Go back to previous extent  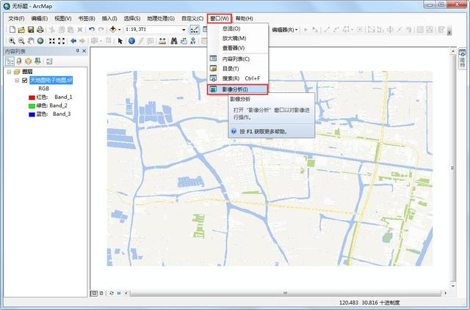(x=73, y=41)
